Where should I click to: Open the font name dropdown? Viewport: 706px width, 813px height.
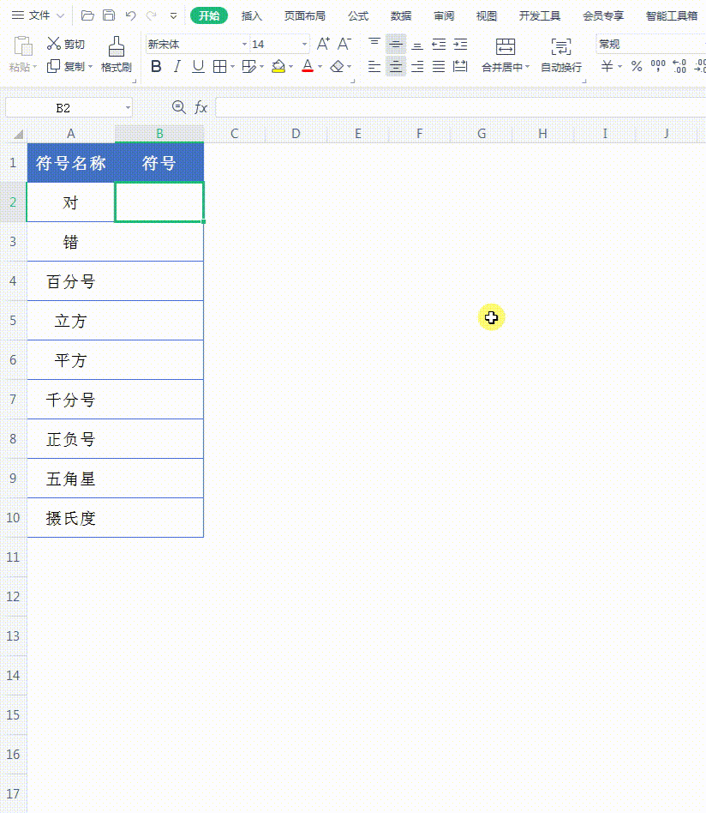(243, 44)
